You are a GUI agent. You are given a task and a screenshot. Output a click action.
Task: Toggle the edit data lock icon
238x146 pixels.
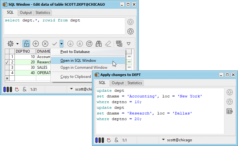pyautogui.click(x=26, y=44)
